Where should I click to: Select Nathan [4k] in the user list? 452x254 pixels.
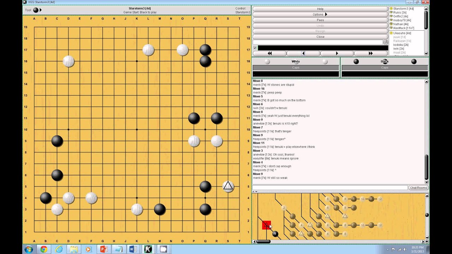pyautogui.click(x=400, y=24)
